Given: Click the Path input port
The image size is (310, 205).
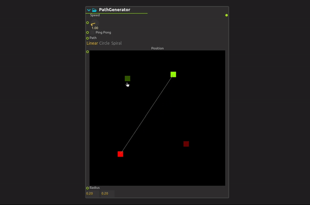Looking at the screenshot, I should (88, 38).
